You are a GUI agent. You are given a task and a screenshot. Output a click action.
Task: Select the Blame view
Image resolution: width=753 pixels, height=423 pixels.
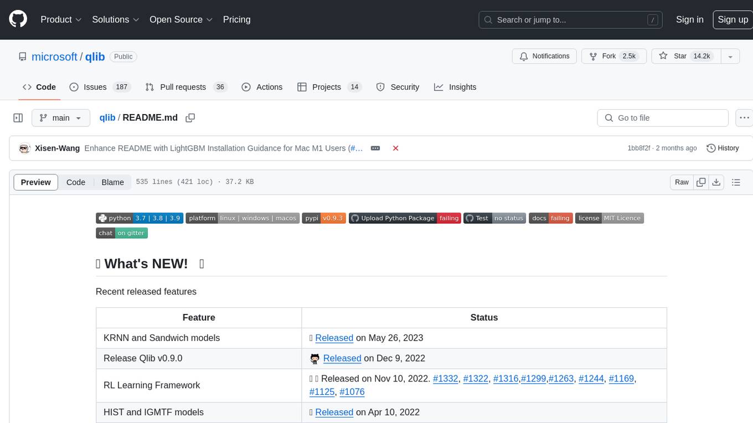(x=113, y=182)
